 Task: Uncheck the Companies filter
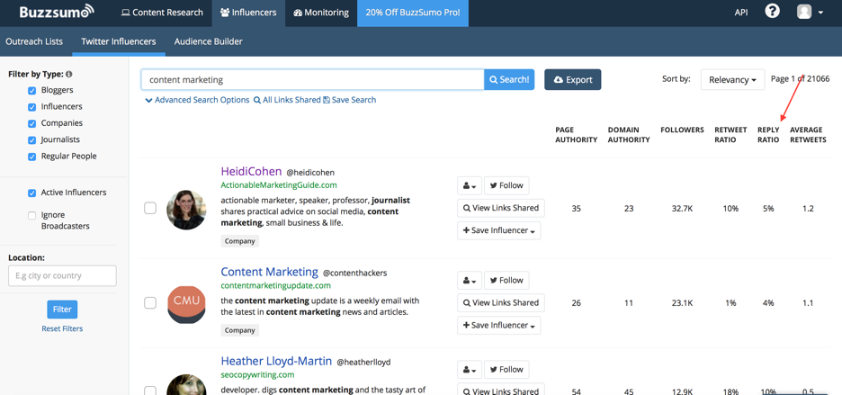(x=32, y=123)
